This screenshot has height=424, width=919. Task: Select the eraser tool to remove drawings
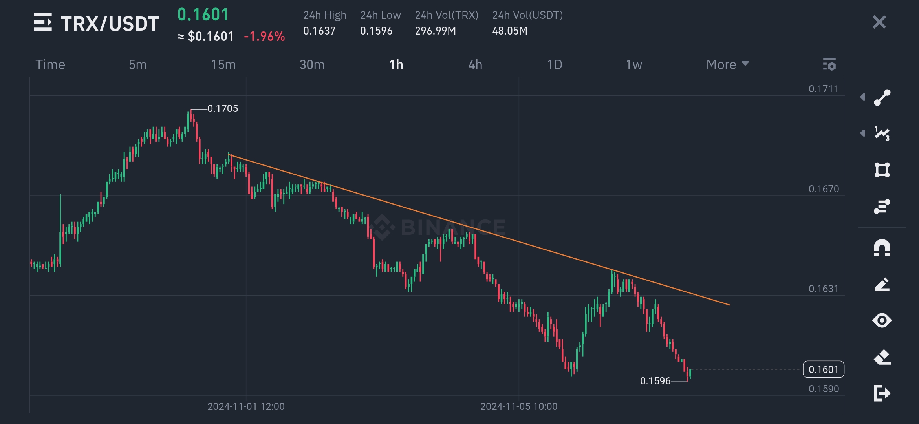[x=882, y=357]
